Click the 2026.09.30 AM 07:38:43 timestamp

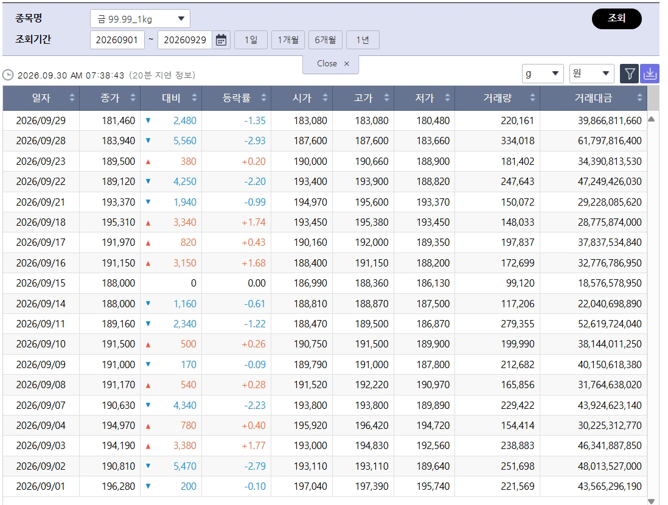(71, 75)
